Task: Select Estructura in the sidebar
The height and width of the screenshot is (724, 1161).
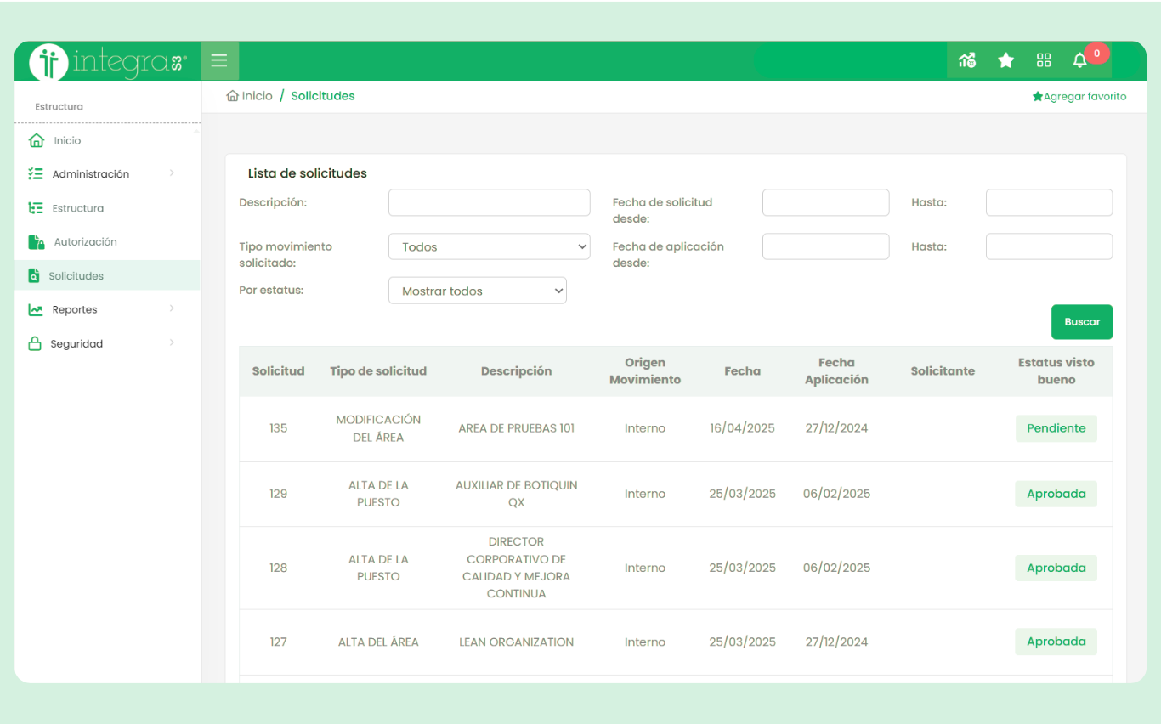Action: (77, 208)
